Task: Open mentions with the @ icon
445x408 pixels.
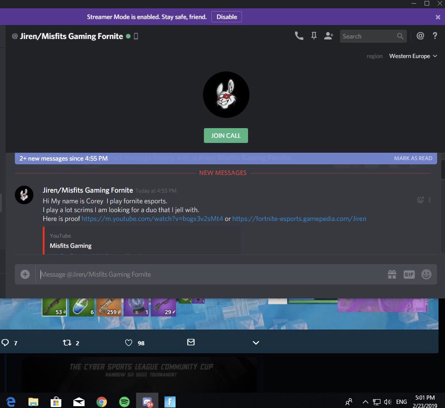Action: (x=420, y=36)
